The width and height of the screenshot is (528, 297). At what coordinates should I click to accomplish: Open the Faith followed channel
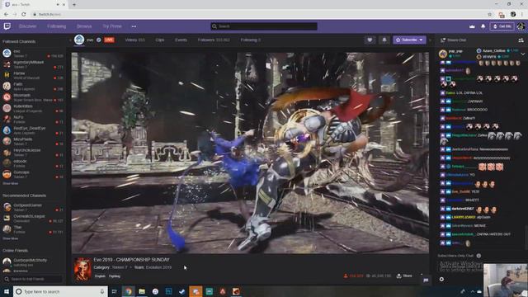33,86
